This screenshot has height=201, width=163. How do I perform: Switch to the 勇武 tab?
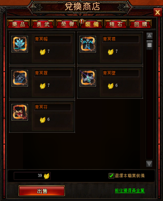[x=43, y=24]
